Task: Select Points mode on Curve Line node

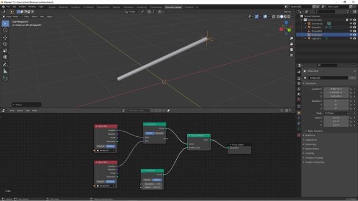Action: [x=149, y=133]
